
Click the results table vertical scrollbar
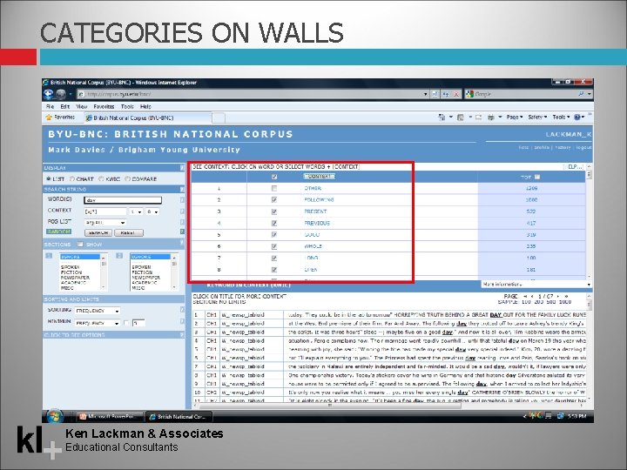click(589, 221)
